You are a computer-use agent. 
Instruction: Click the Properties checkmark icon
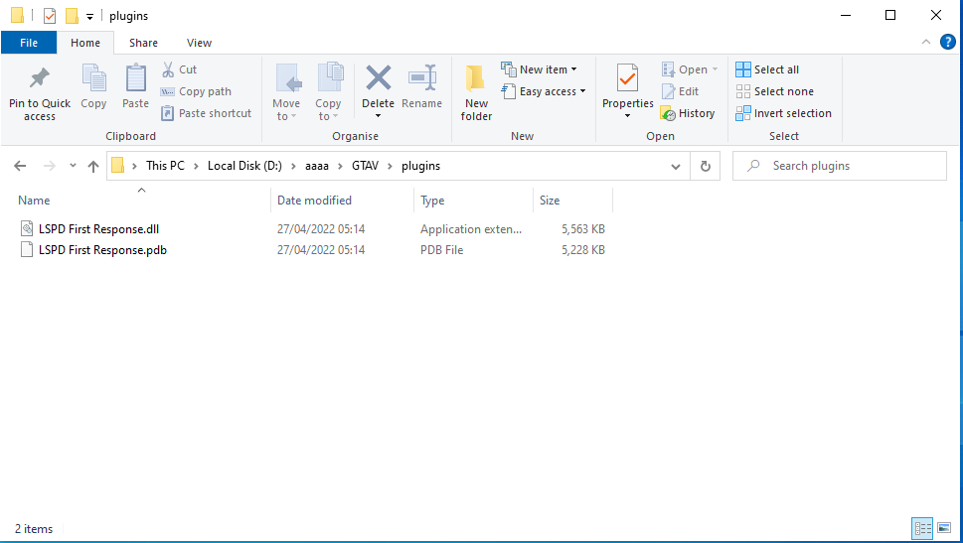tap(628, 78)
